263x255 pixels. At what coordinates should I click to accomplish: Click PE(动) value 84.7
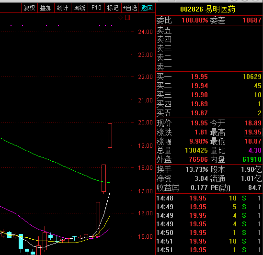[255, 188]
